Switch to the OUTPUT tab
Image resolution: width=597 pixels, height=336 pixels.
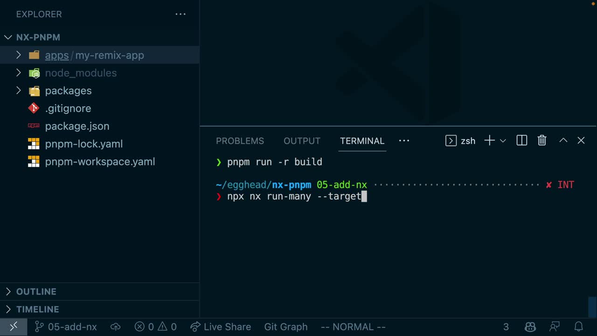[x=302, y=141]
